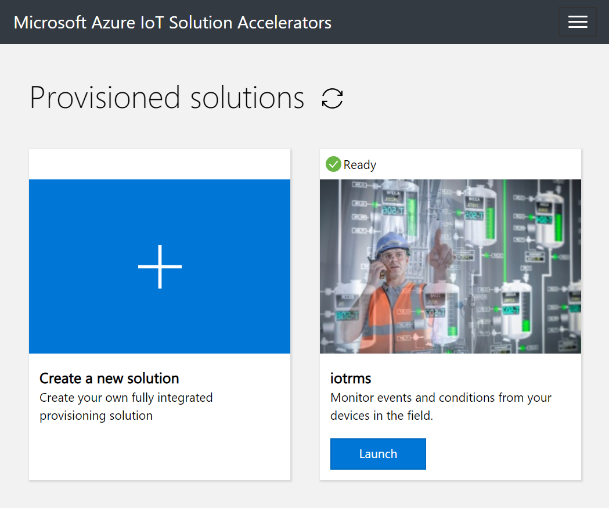Click 'Create your own fully integrated' description
This screenshot has height=508, width=609.
[x=126, y=406]
